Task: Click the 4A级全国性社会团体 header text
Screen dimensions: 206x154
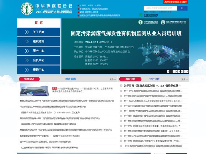Action: tap(89, 12)
